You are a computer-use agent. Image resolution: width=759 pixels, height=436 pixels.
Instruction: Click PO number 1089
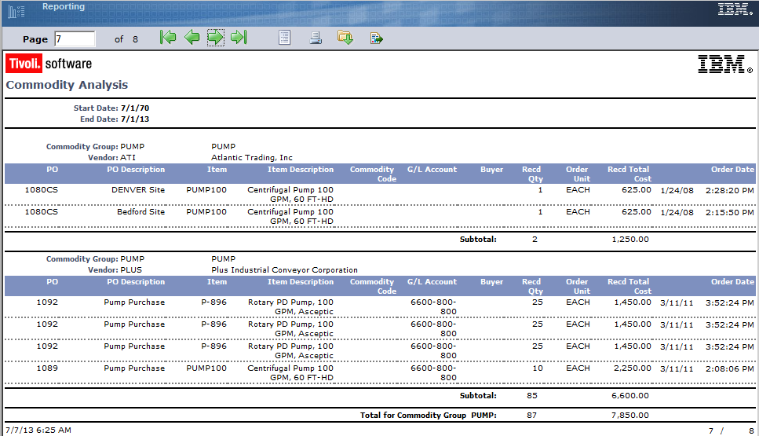[47, 368]
